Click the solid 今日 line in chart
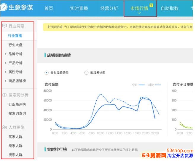This screenshot has width=196, height=161. click(x=110, y=105)
